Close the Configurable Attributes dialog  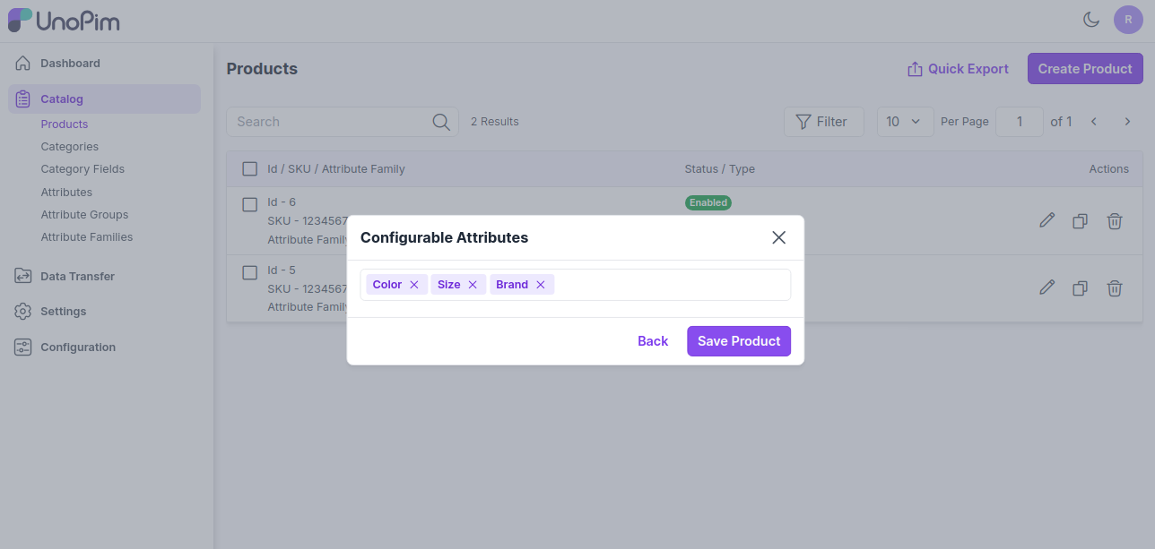[778, 237]
